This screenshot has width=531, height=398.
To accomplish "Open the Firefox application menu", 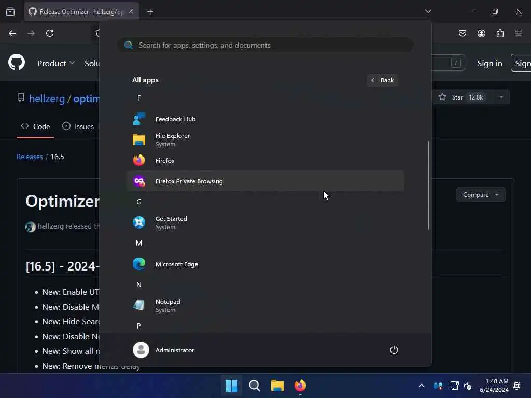I will (519, 33).
